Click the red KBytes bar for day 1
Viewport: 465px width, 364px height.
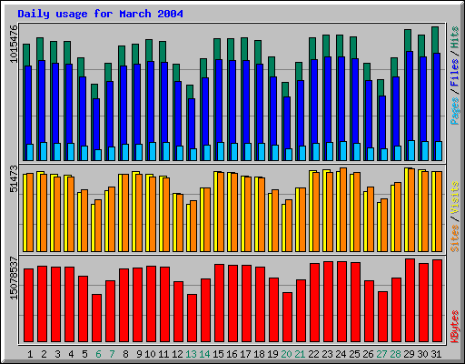(x=28, y=305)
